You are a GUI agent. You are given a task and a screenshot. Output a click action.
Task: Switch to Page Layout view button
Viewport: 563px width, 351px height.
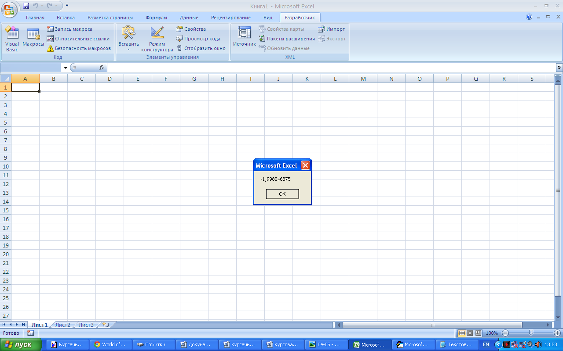click(x=470, y=333)
